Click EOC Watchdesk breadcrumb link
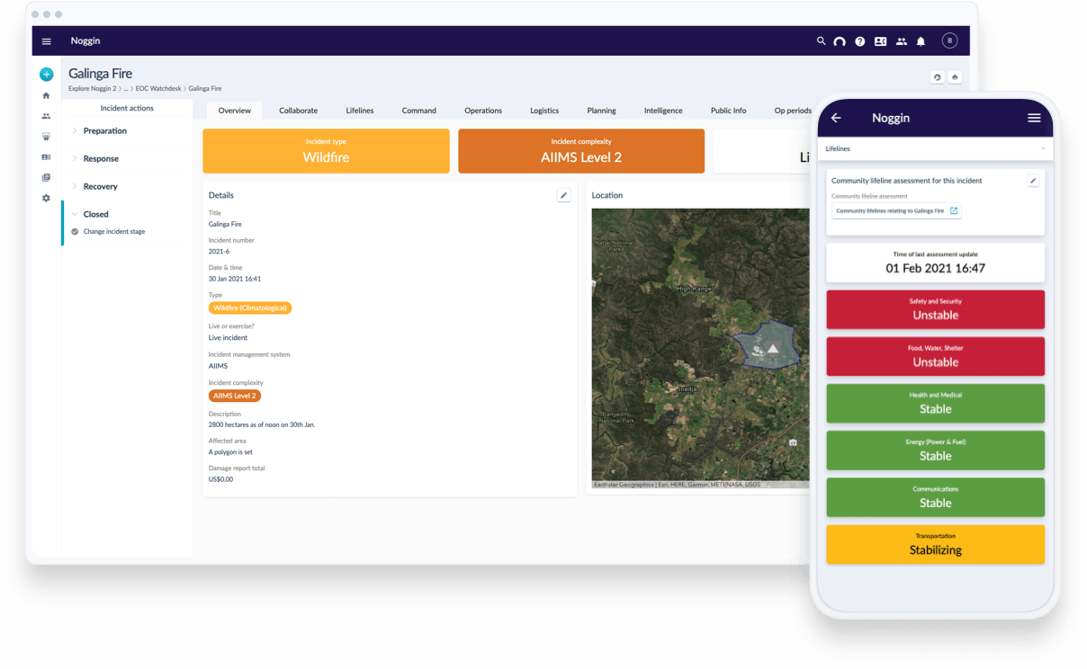This screenshot has height=669, width=1087. pos(158,89)
